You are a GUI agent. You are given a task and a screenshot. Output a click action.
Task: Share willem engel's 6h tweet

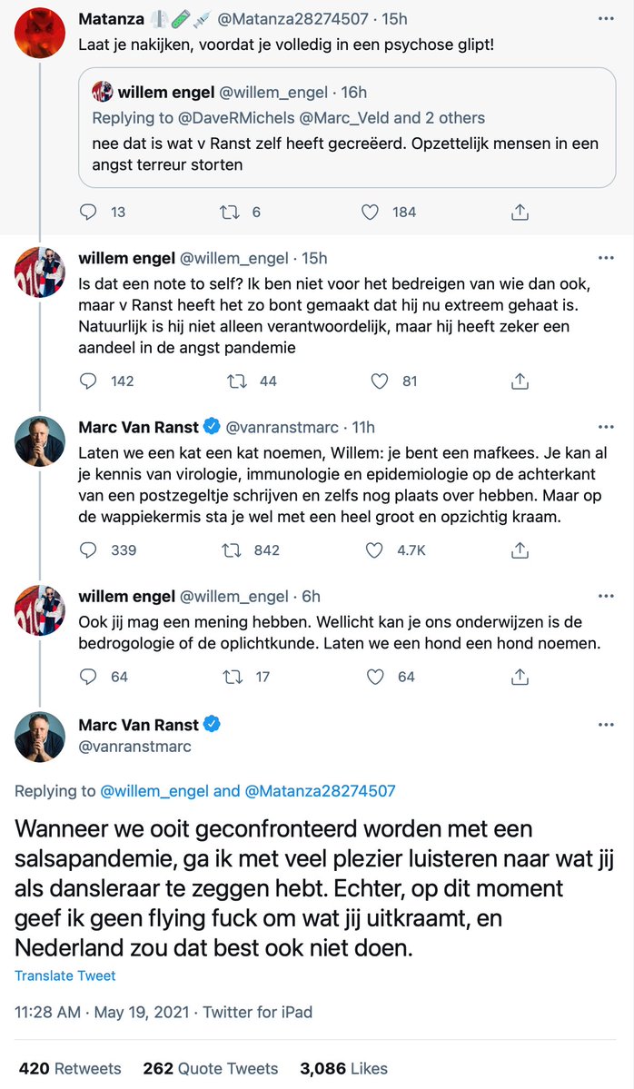[520, 676]
